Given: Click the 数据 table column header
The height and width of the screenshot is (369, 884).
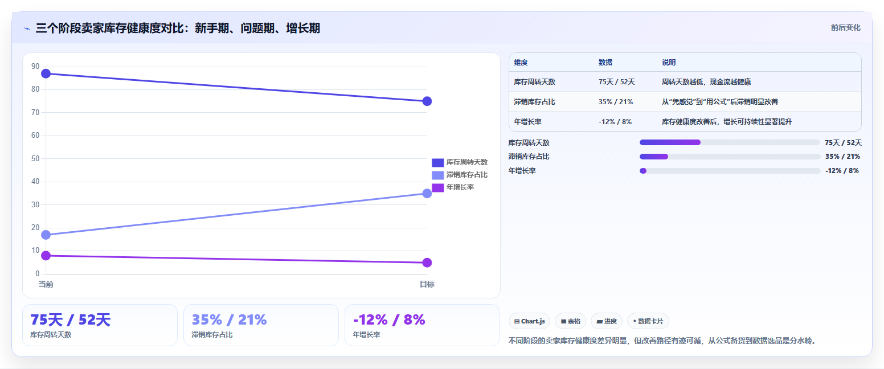Looking at the screenshot, I should click(x=605, y=63).
